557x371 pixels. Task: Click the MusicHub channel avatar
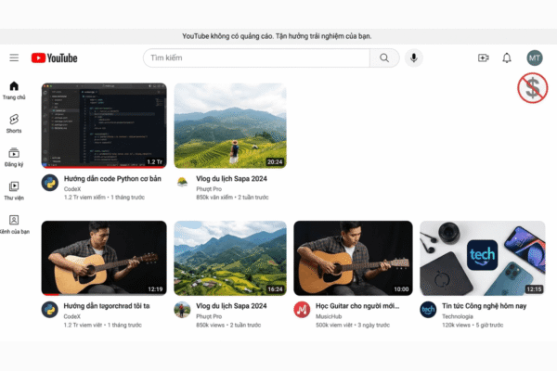[302, 310]
